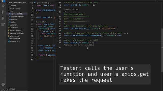The height and width of the screenshot is (91, 163).
Task: Click the 'New Unit Test' code lens
Action: click(41, 22)
